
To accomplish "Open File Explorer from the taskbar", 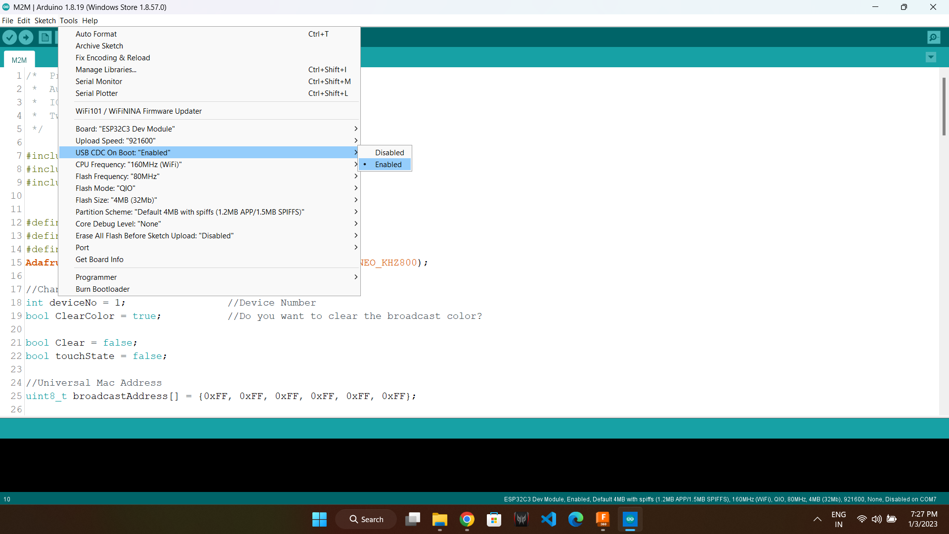I will (x=440, y=519).
